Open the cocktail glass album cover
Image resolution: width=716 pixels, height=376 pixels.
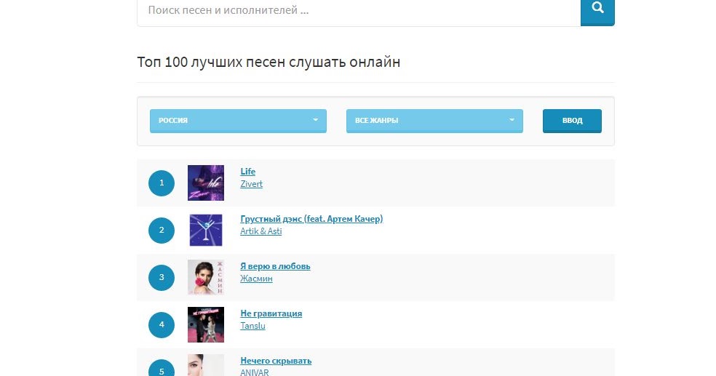pyautogui.click(x=206, y=230)
